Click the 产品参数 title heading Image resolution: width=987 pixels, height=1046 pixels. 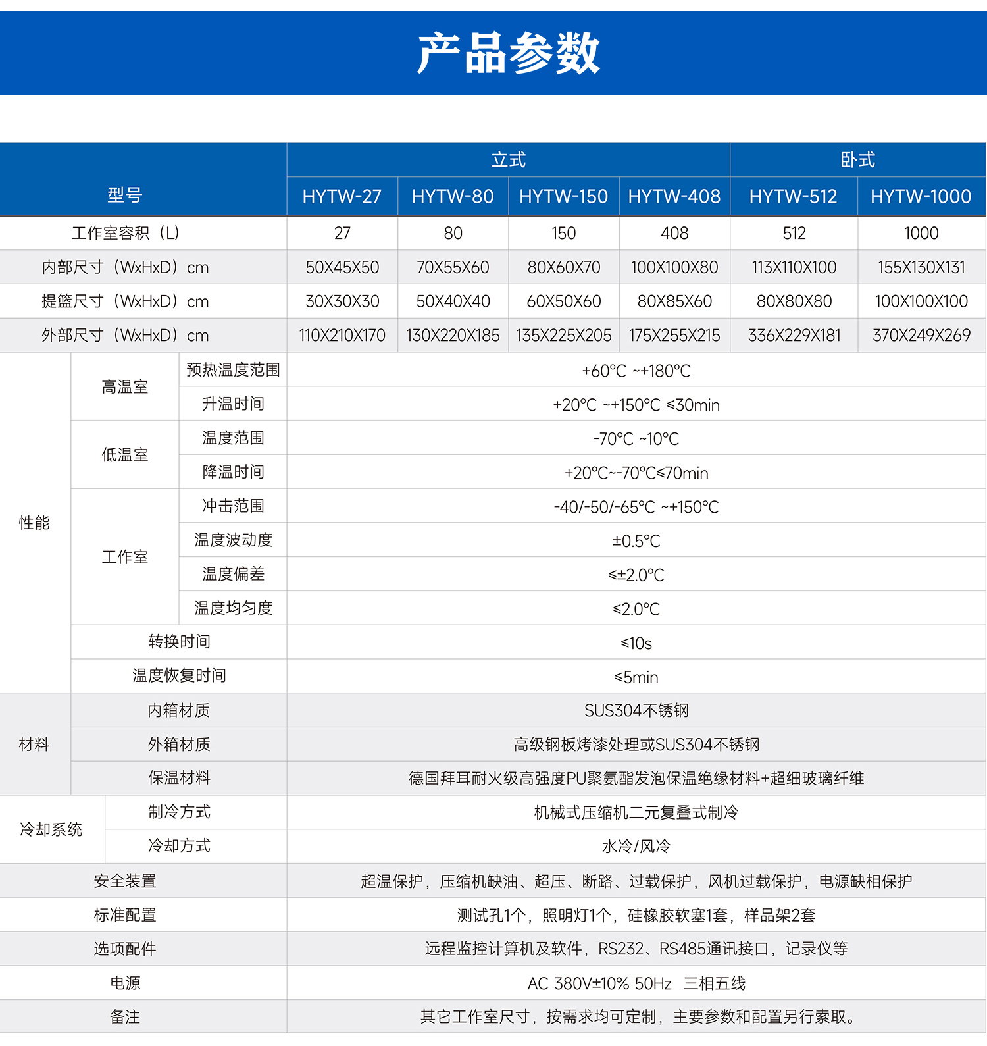(509, 53)
